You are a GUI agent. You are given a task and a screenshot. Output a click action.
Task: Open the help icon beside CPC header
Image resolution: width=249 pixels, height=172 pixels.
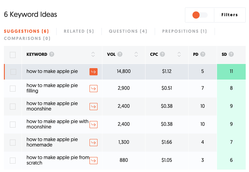coord(162,54)
